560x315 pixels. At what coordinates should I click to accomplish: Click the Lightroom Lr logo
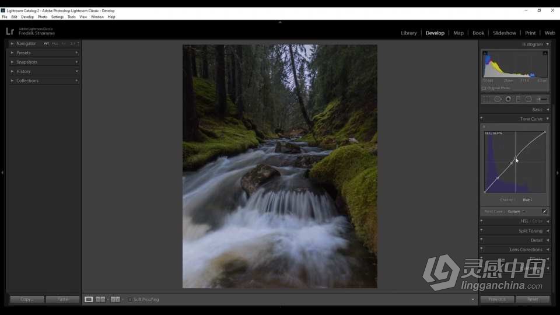point(10,32)
